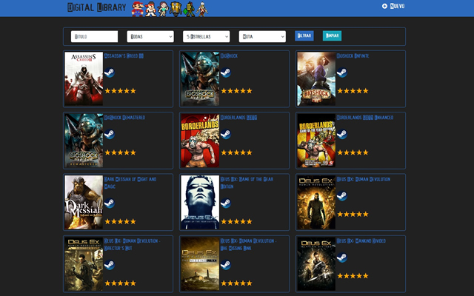Open the Todas platform dropdown
This screenshot has width=474, height=296.
pos(150,36)
